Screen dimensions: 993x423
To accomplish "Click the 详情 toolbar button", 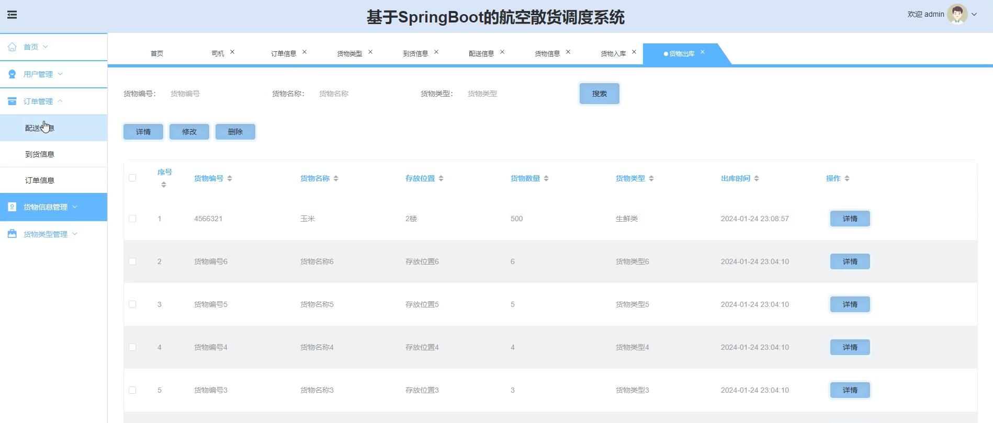I will tap(143, 132).
